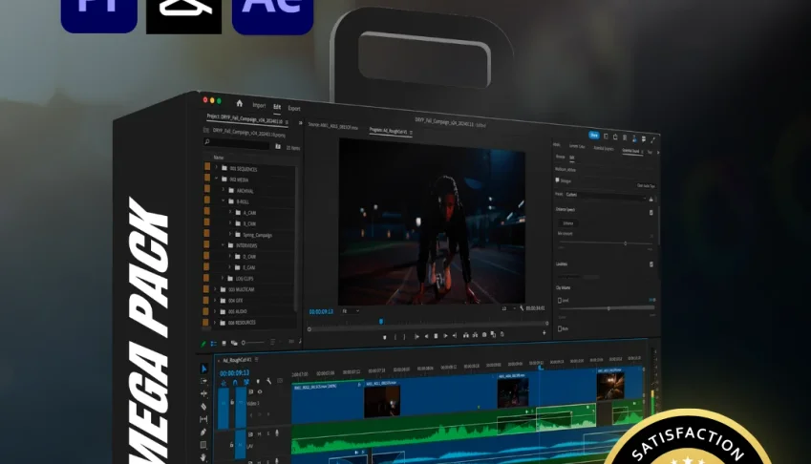The height and width of the screenshot is (464, 811).
Task: Select the Ripple Edit tool
Action: click(203, 393)
